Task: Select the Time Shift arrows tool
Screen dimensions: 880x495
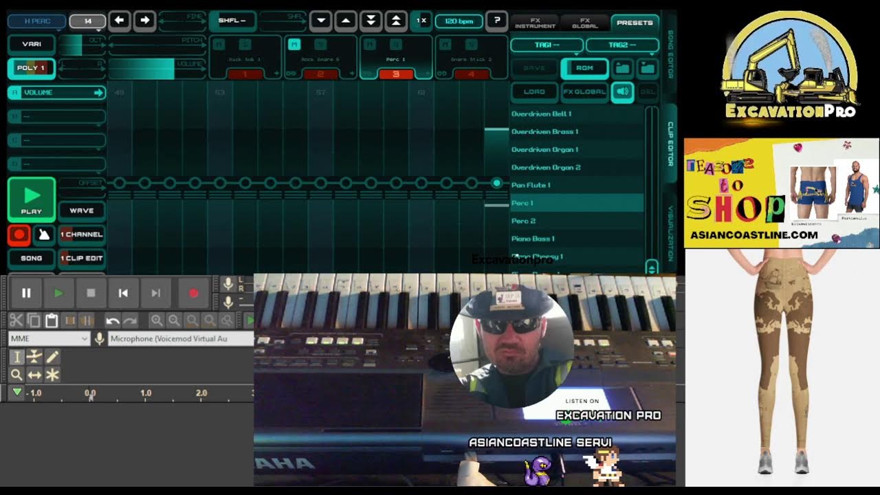Action: point(34,375)
